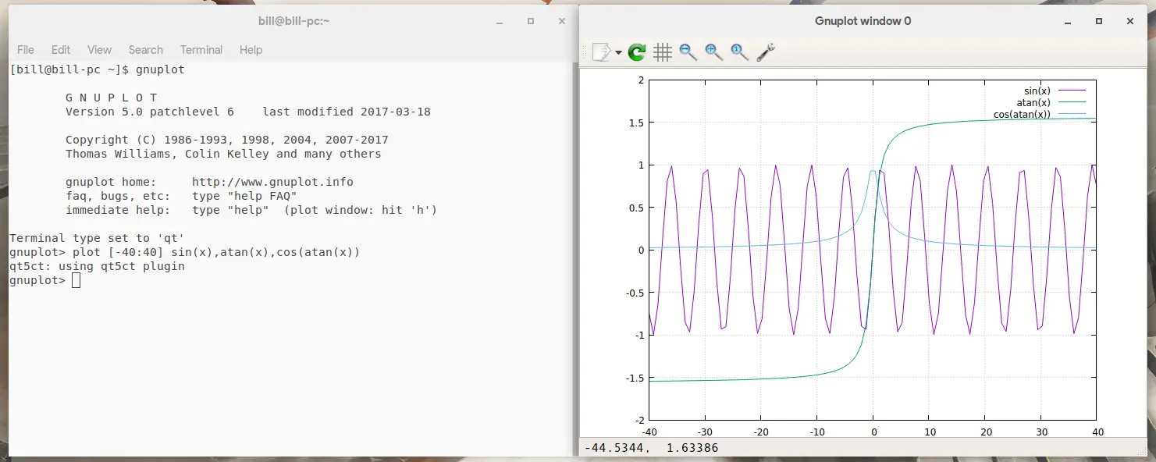The height and width of the screenshot is (462, 1156).
Task: Open the Help menu in the terminal
Action: (251, 50)
